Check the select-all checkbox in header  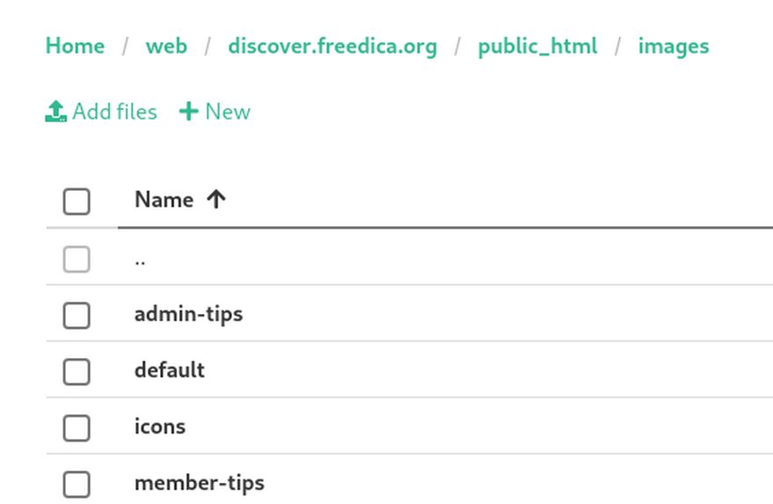pyautogui.click(x=77, y=201)
